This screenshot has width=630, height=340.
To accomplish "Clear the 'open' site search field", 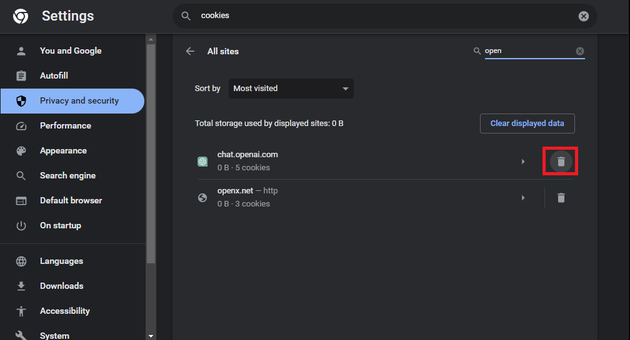I will pyautogui.click(x=580, y=51).
